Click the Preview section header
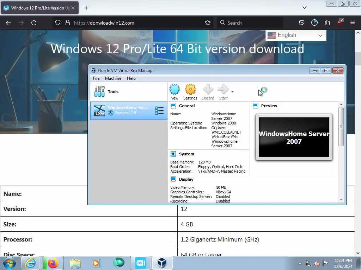Viewport: 361px width, 270px height. [269, 106]
